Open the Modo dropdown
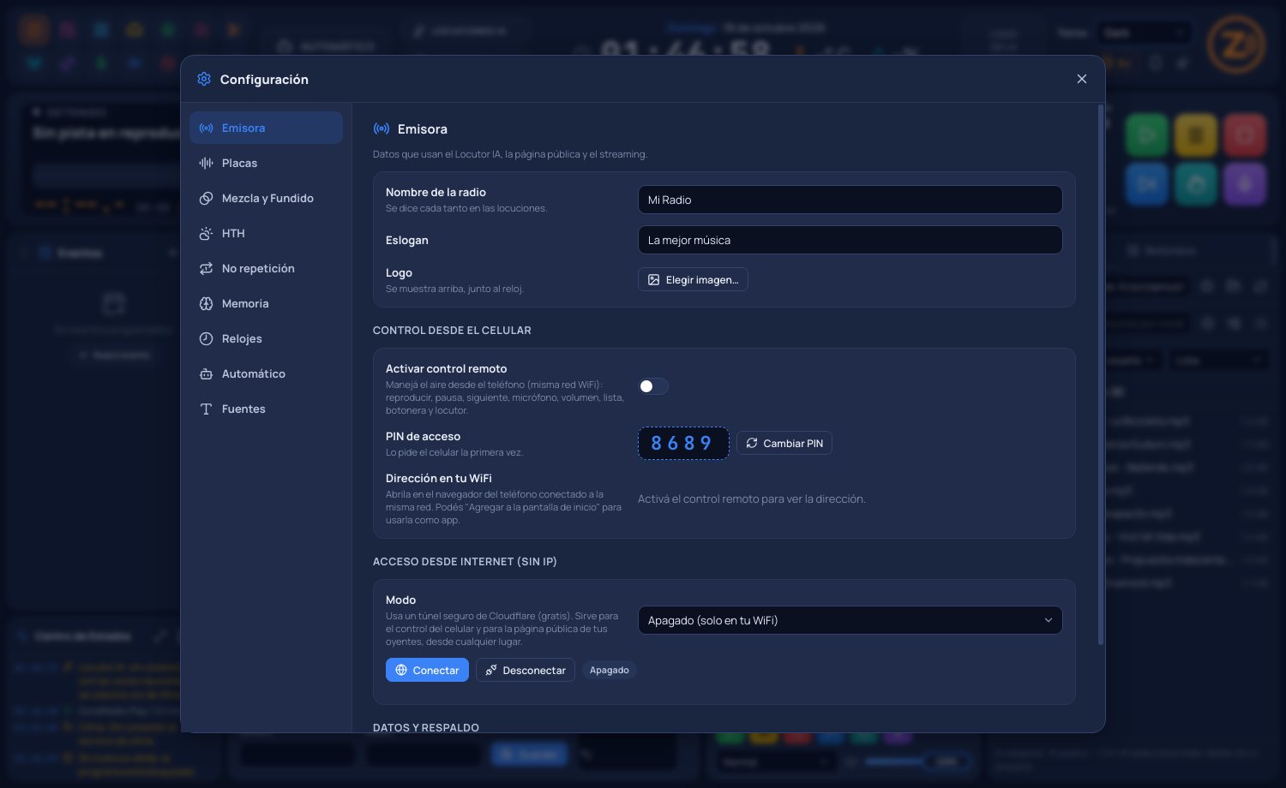The image size is (1286, 788). click(x=850, y=620)
